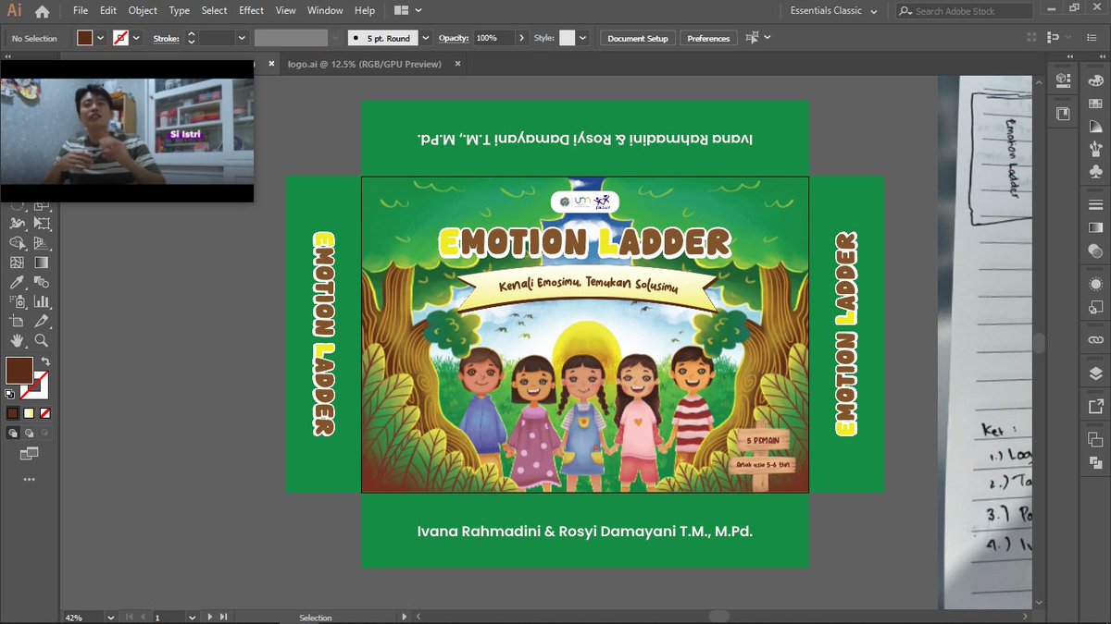Select the Gradient tool in the toolbox
Screen dimensions: 1111x624
pos(42,263)
